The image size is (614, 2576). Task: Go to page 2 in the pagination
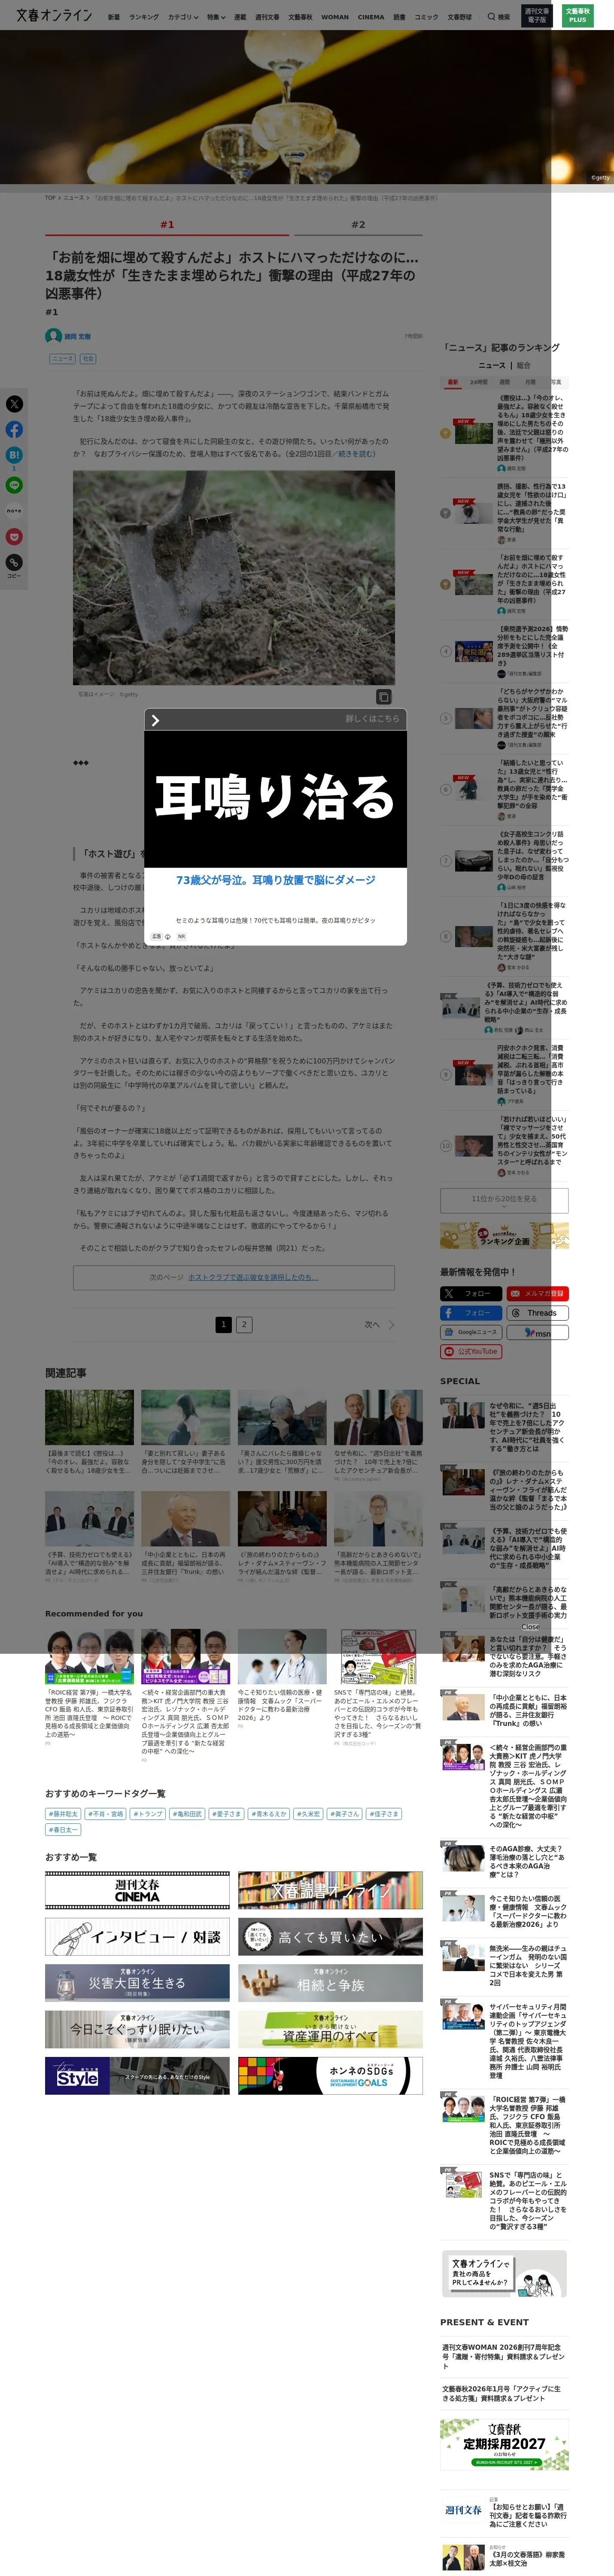coord(244,1324)
